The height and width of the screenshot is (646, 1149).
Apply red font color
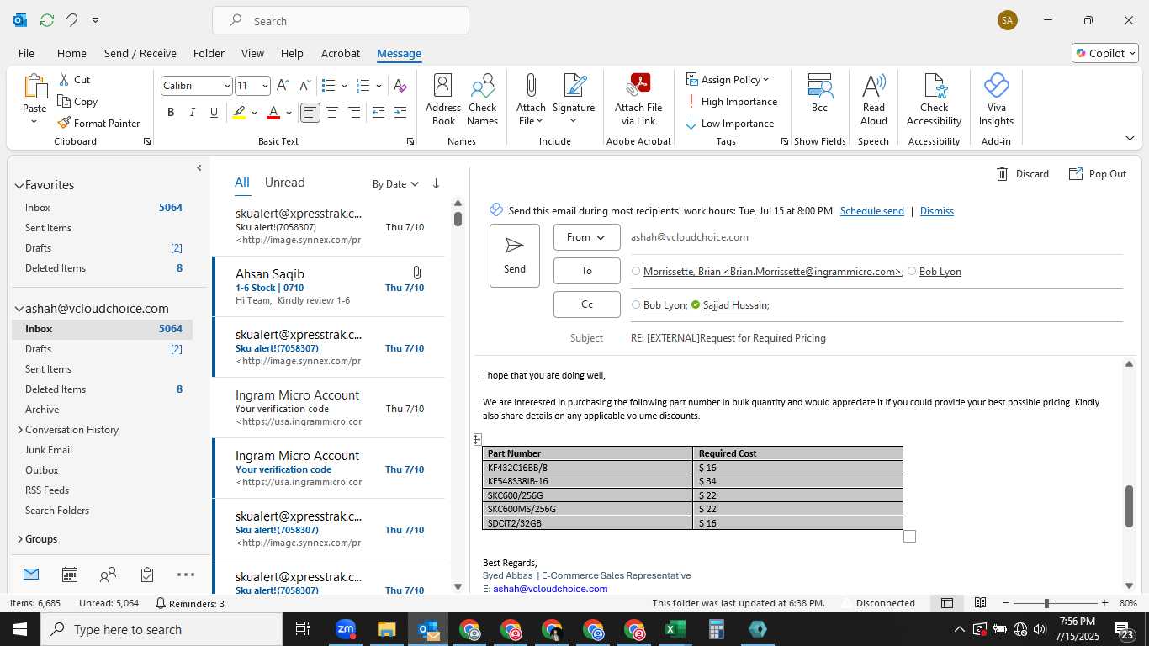273,113
